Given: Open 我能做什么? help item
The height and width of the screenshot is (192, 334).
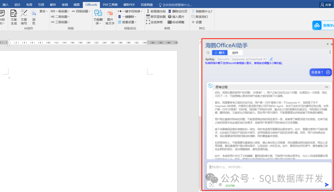Looking at the screenshot, I should click(202, 11).
